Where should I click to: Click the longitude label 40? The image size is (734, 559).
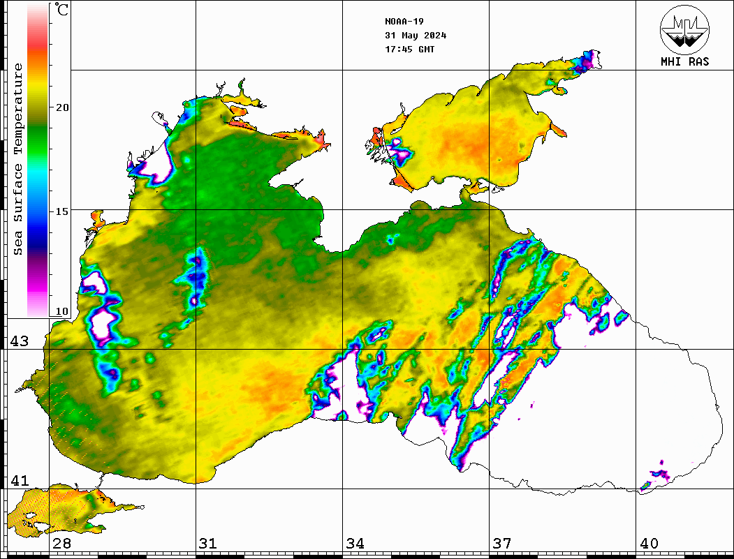tap(649, 544)
